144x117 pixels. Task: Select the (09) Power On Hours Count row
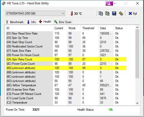point(66,55)
